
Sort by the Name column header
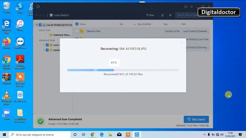83,24
